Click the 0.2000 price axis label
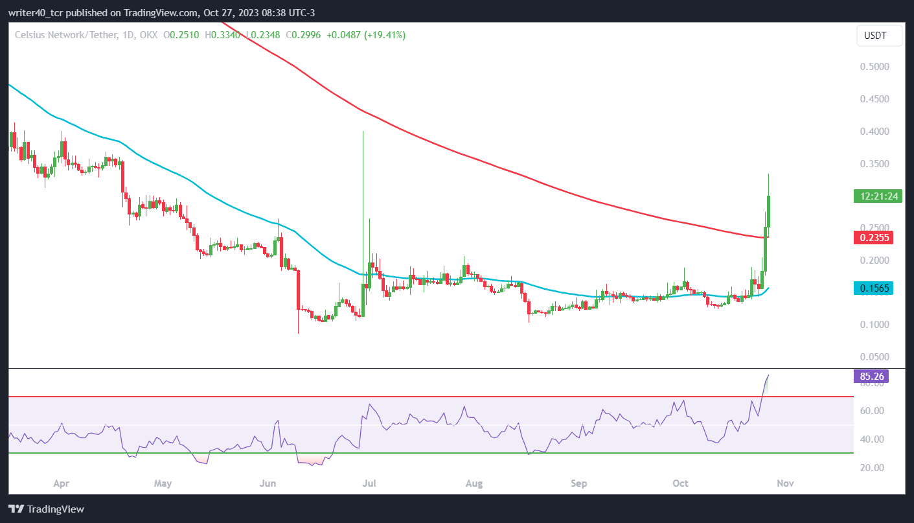 tap(874, 261)
